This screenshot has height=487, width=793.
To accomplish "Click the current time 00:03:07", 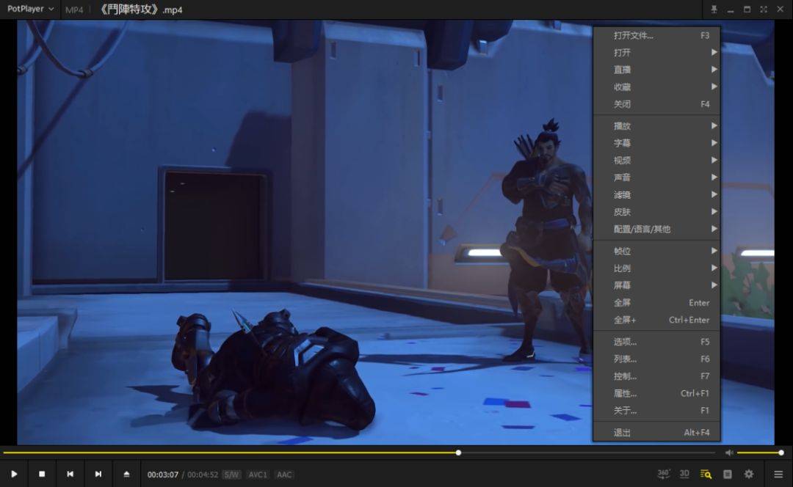I will pos(163,475).
